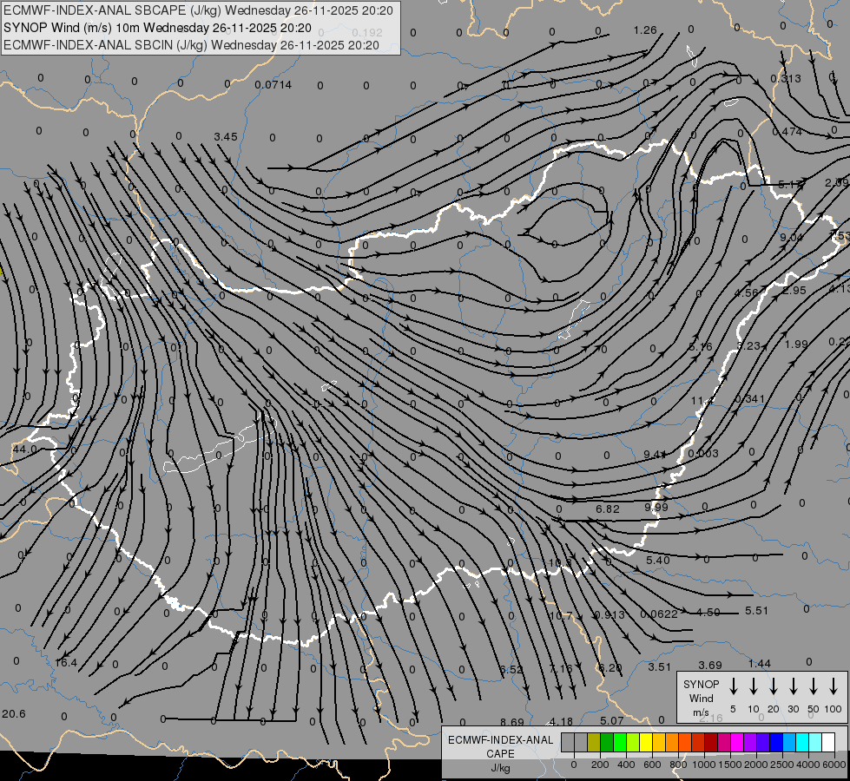Click the map value 2.95

(794, 290)
